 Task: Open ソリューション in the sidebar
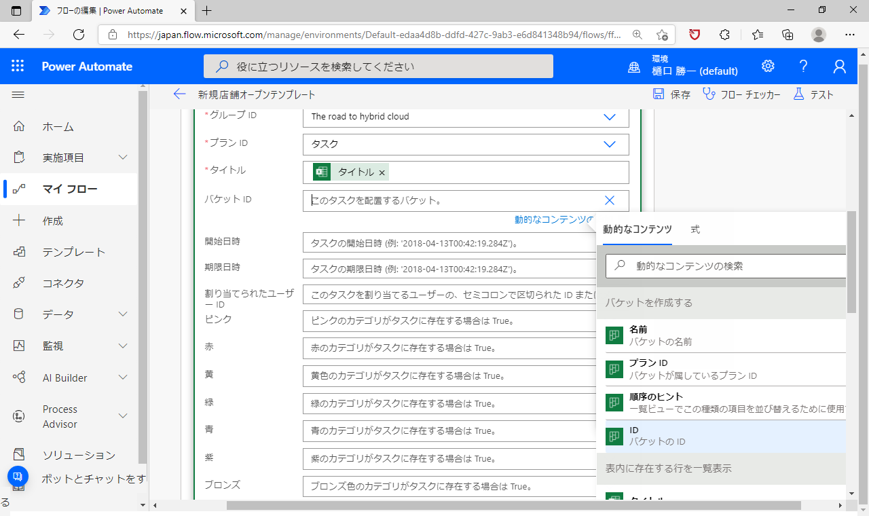79,455
